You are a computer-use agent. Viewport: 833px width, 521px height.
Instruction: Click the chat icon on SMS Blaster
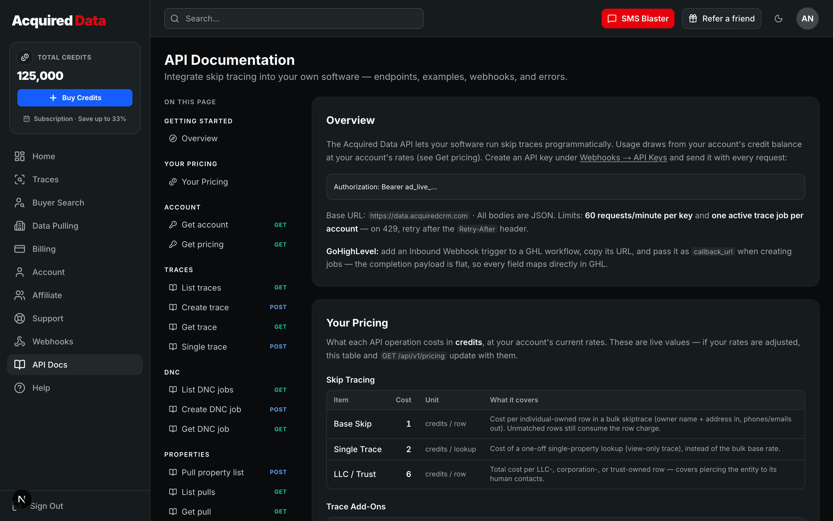click(x=612, y=19)
